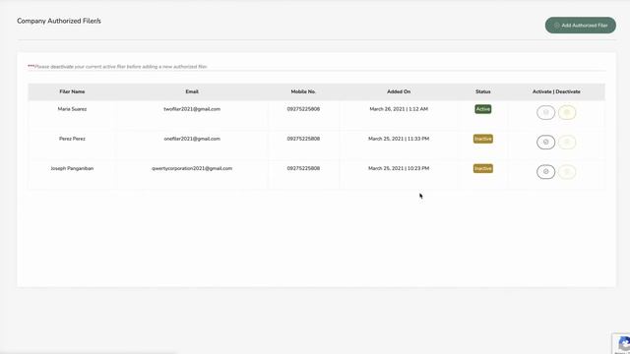
Task: Click the mobile number in Maria Suarez row
Action: pyautogui.click(x=303, y=109)
